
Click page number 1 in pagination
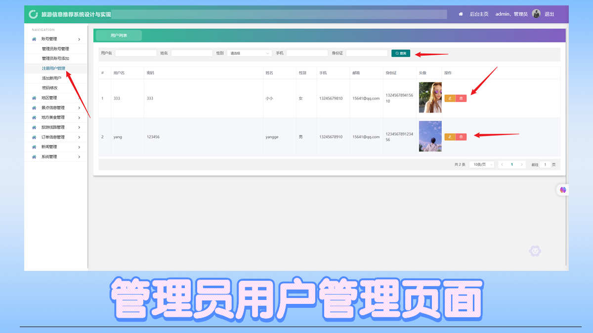[x=512, y=164]
